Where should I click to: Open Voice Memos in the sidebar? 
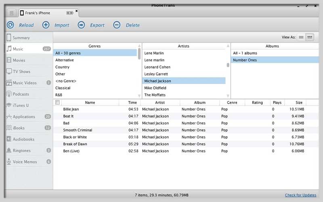(29, 162)
